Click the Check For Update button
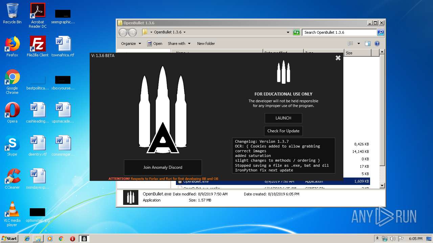Screen dimensions: 433x243 pos(283,131)
